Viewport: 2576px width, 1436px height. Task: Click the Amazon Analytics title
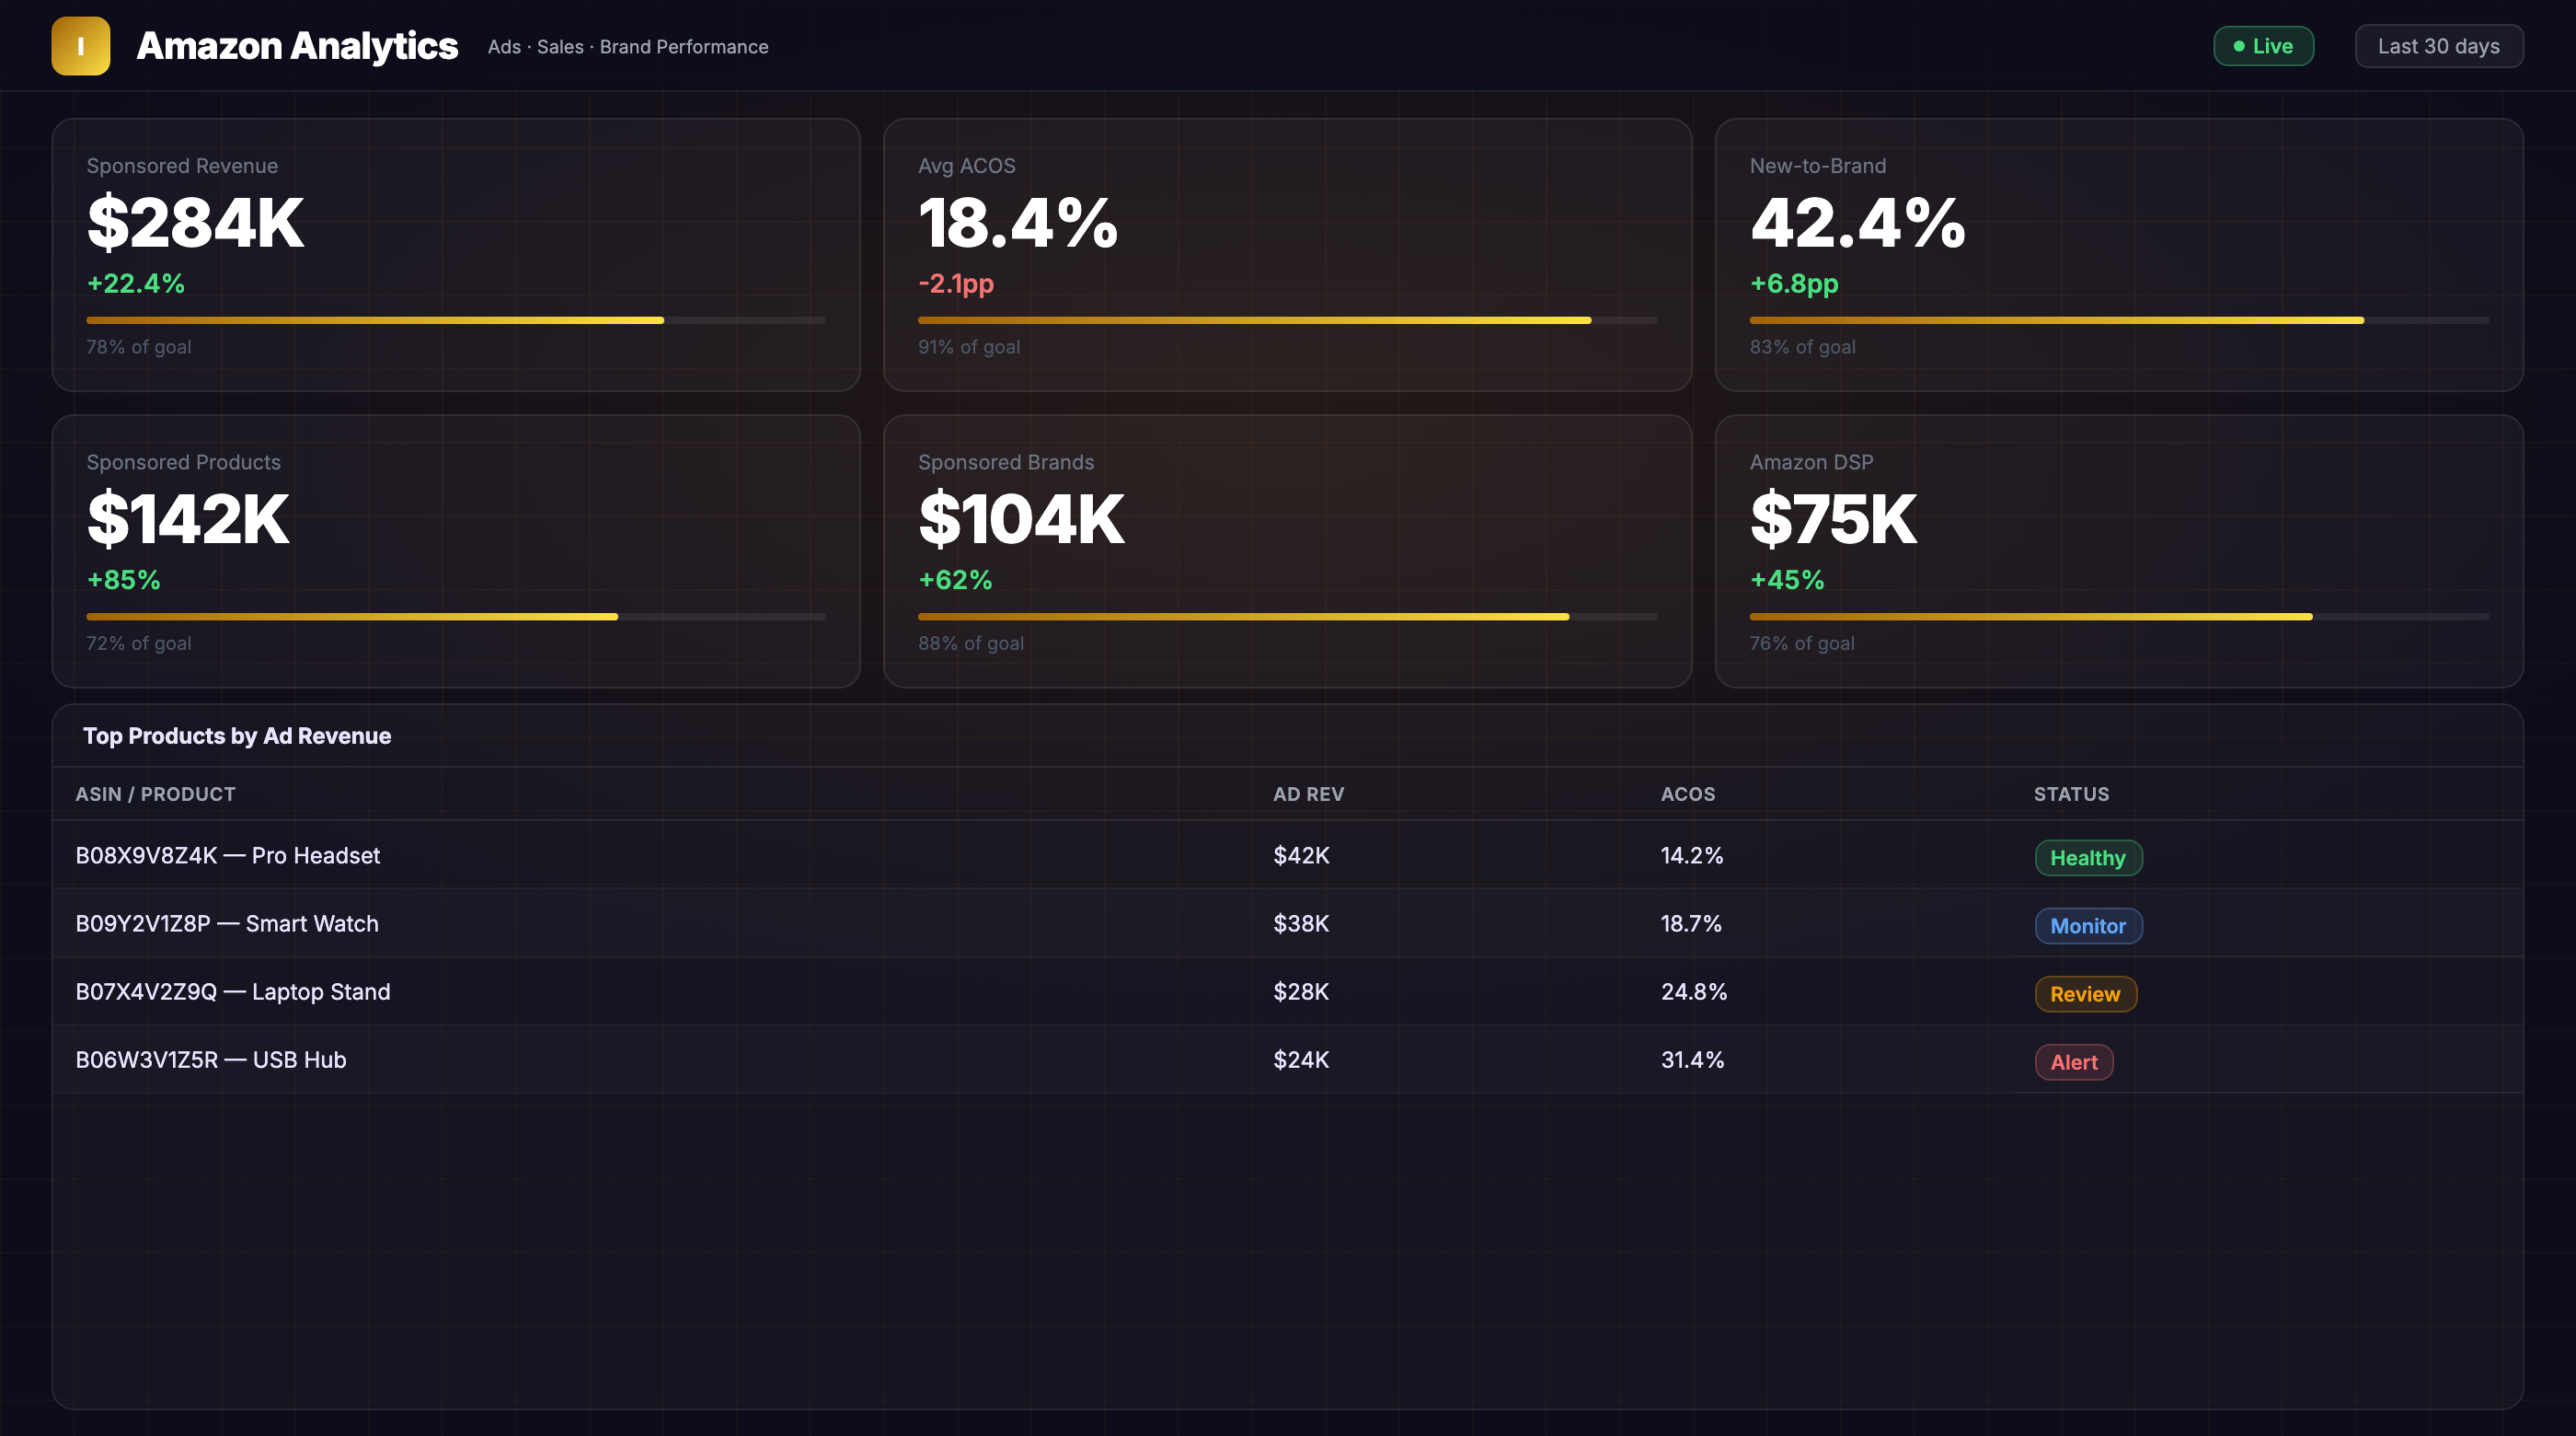297,46
